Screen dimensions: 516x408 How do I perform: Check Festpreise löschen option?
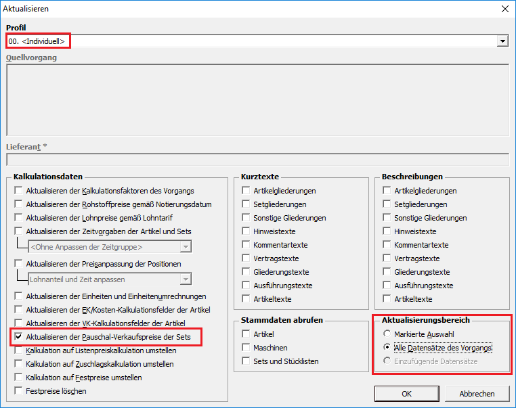point(19,391)
